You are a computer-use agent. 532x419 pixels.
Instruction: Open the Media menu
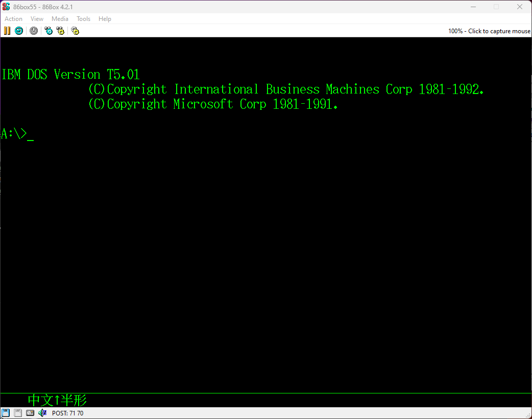pyautogui.click(x=60, y=19)
